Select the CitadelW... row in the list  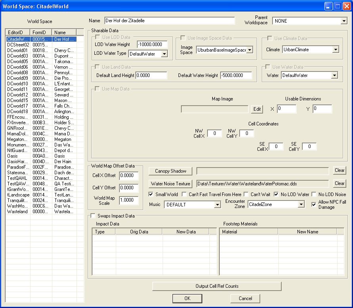click(x=41, y=39)
